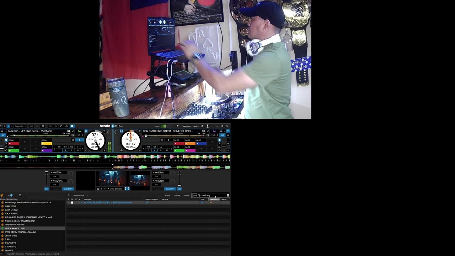Play the left deck track
The width and height of the screenshot is (455, 256).
[80, 140]
